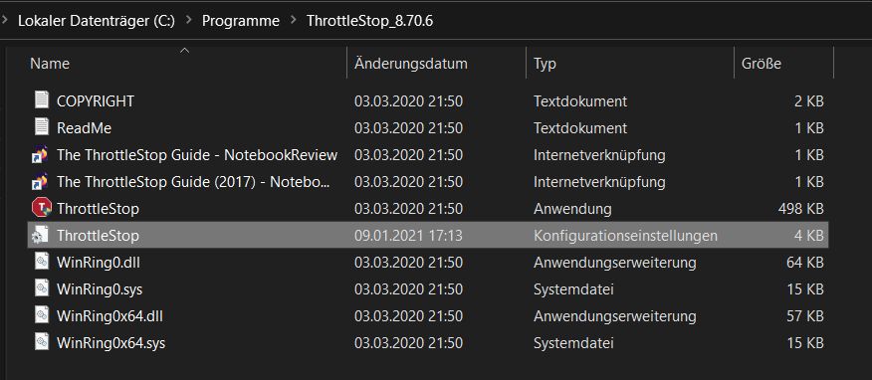Click the ThrottleStop_8.70.6 breadcrumb segment
Viewport: 872px width, 380px height.
tap(370, 21)
